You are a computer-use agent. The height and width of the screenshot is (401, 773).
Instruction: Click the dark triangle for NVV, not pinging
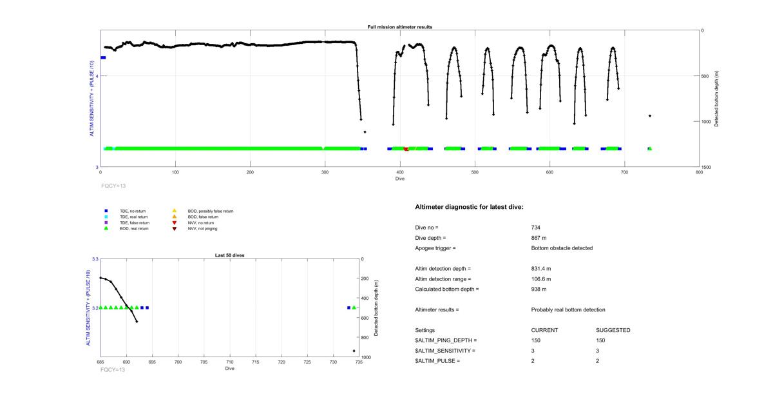tap(174, 228)
